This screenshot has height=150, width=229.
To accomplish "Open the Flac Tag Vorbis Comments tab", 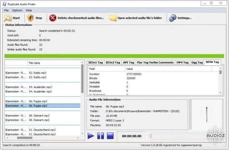I will (x=155, y=63).
